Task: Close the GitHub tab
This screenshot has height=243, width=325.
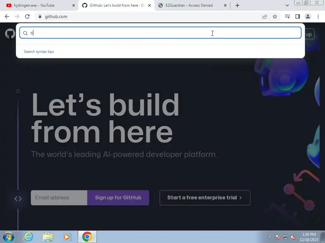Action: click(149, 5)
